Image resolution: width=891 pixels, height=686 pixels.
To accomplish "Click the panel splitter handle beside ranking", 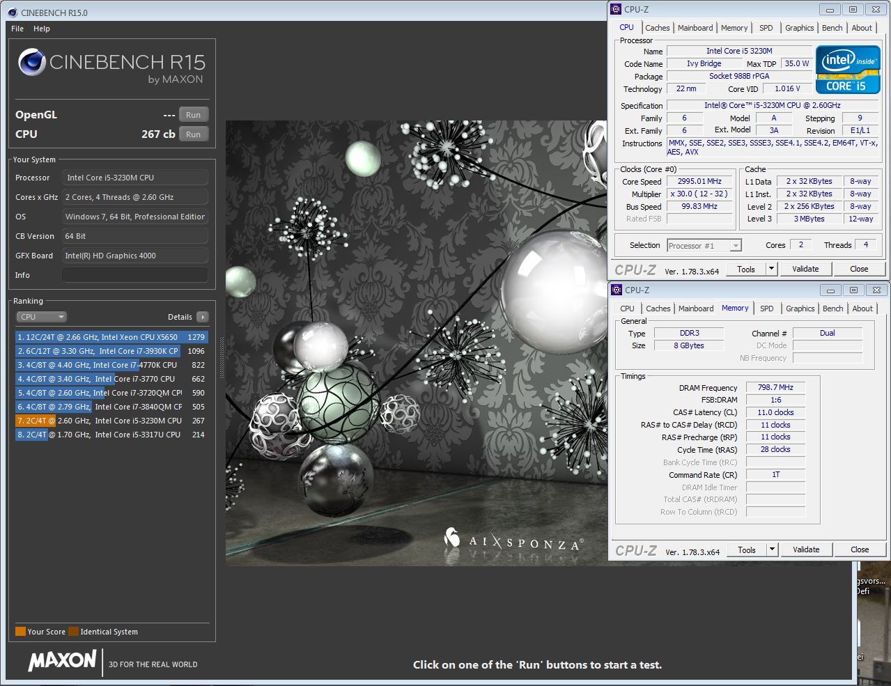I will [222, 359].
